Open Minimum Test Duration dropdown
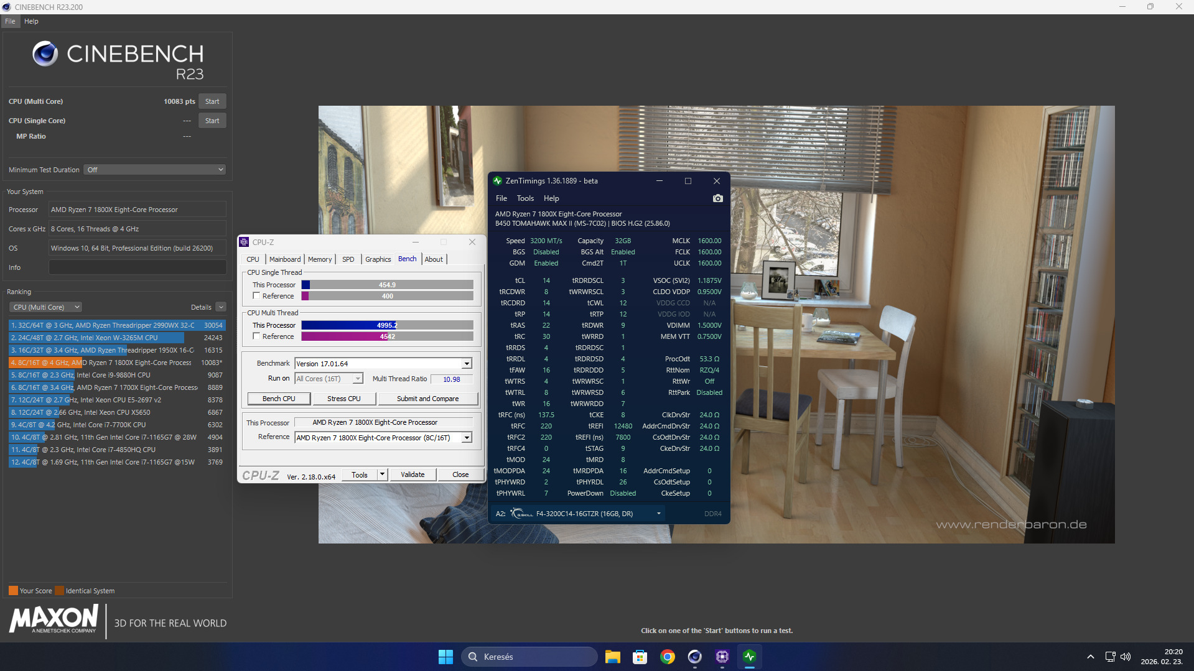Image resolution: width=1194 pixels, height=671 pixels. click(155, 170)
